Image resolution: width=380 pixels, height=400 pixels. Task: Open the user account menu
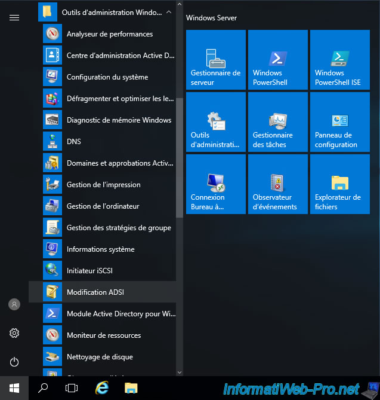14,304
